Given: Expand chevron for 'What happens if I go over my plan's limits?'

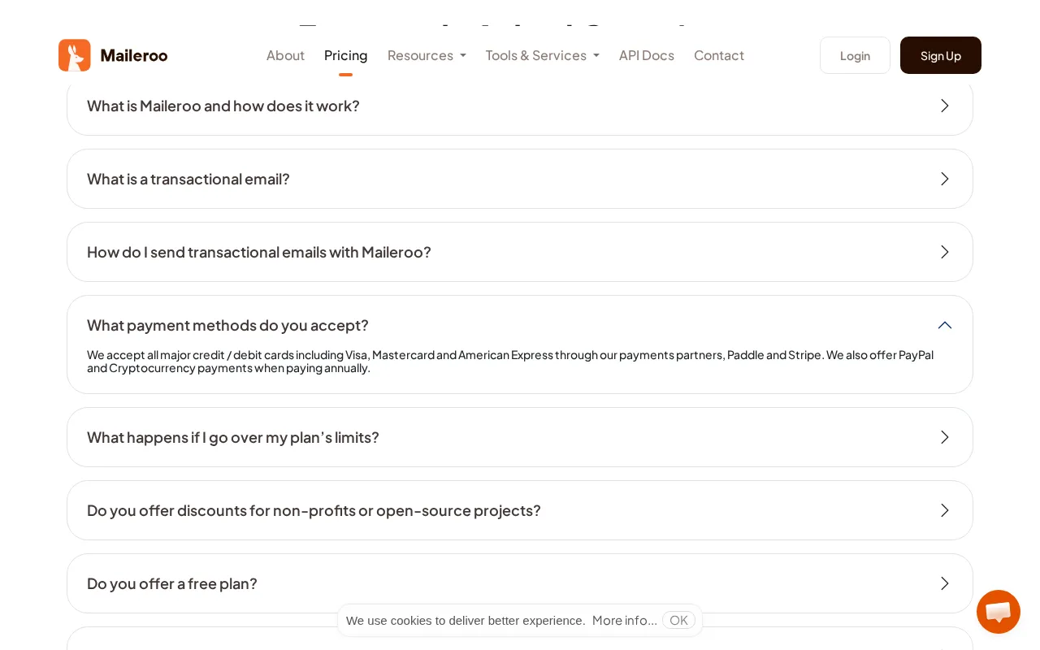Looking at the screenshot, I should [945, 437].
